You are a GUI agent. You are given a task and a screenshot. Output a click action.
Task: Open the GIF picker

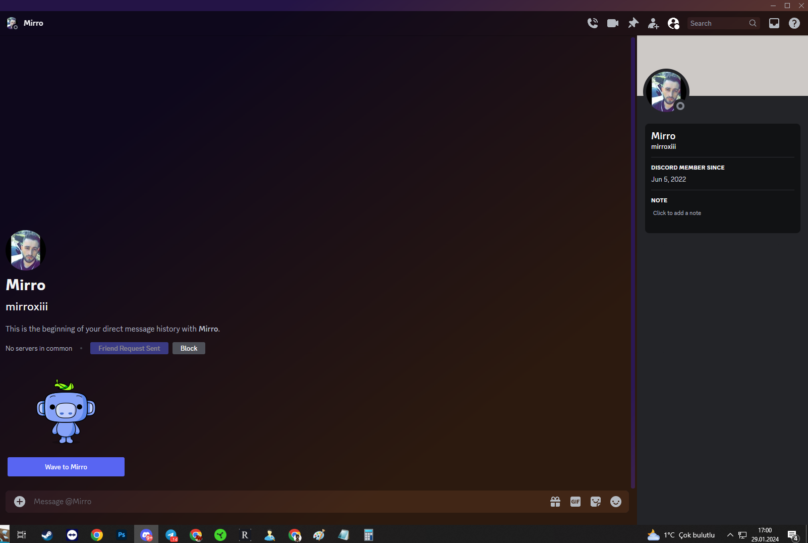pyautogui.click(x=575, y=502)
